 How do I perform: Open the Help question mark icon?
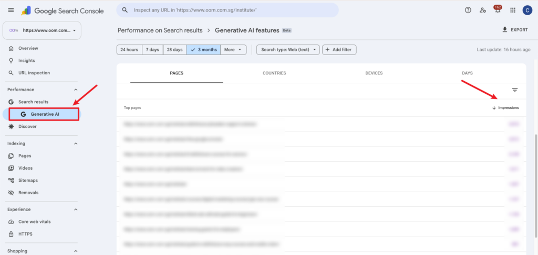coord(468,10)
